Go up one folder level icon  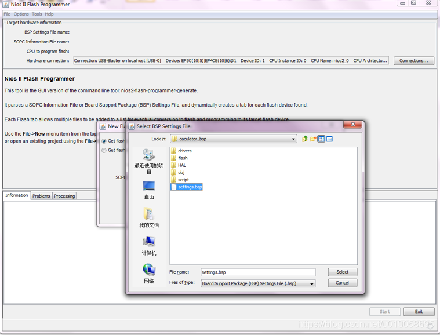(x=305, y=139)
